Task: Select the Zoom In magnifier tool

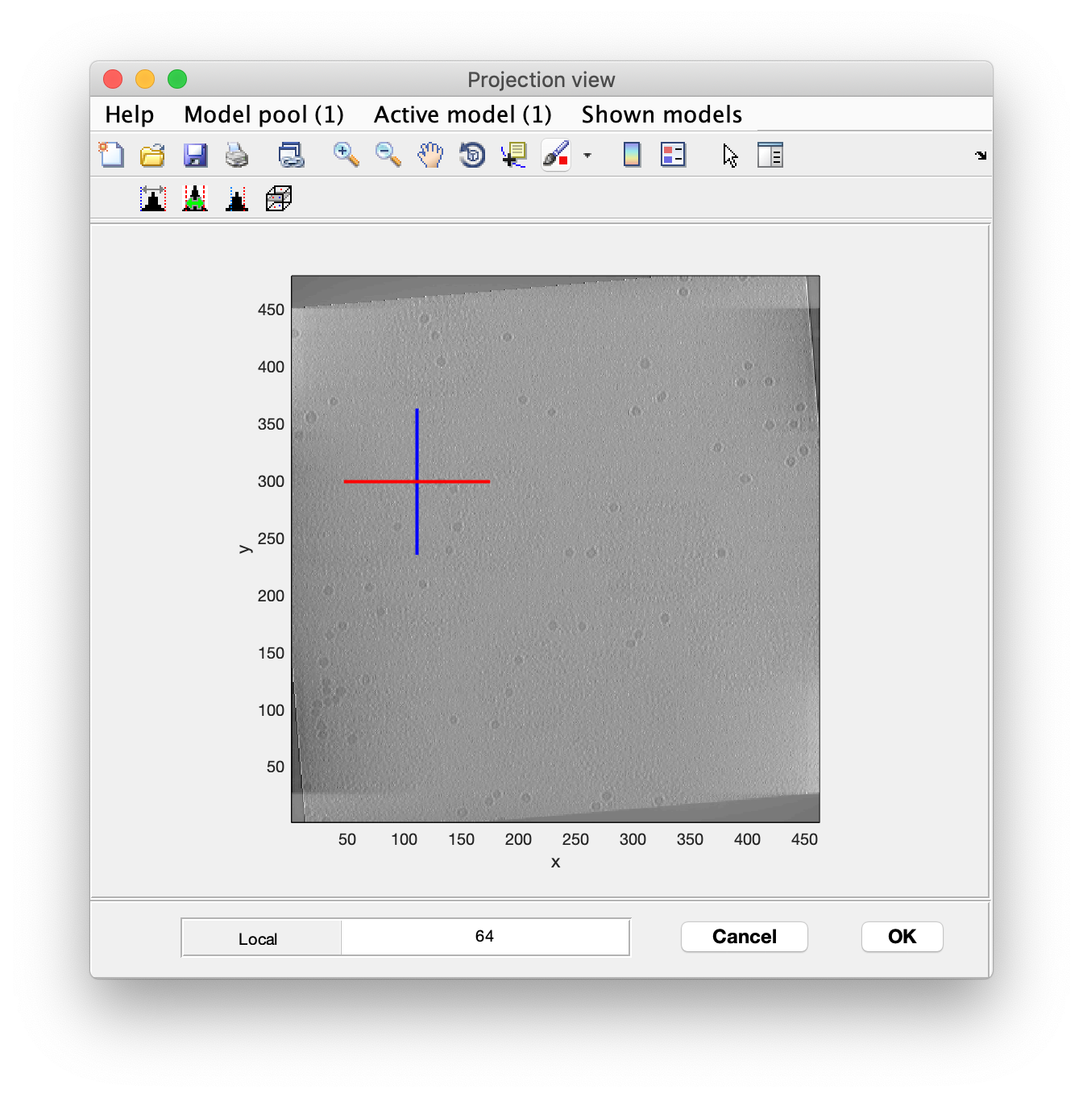Action: point(346,154)
